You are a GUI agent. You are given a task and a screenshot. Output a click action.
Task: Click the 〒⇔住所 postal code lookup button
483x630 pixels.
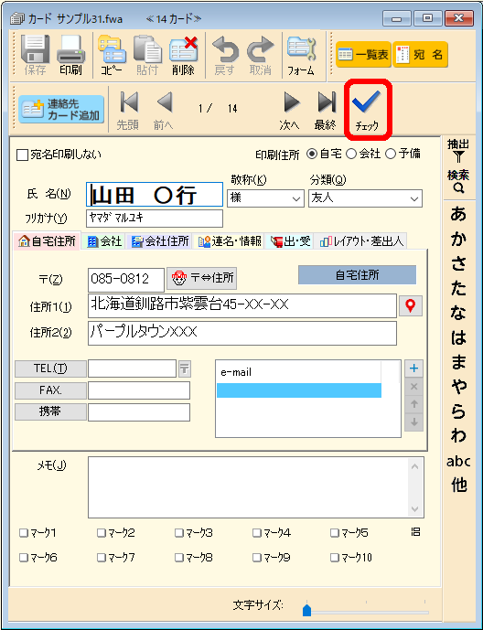[x=202, y=278]
